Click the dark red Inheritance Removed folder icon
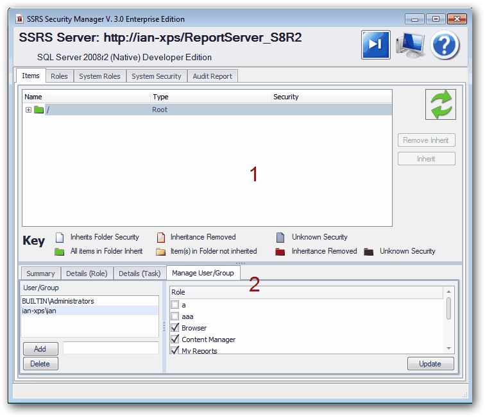 pos(280,252)
